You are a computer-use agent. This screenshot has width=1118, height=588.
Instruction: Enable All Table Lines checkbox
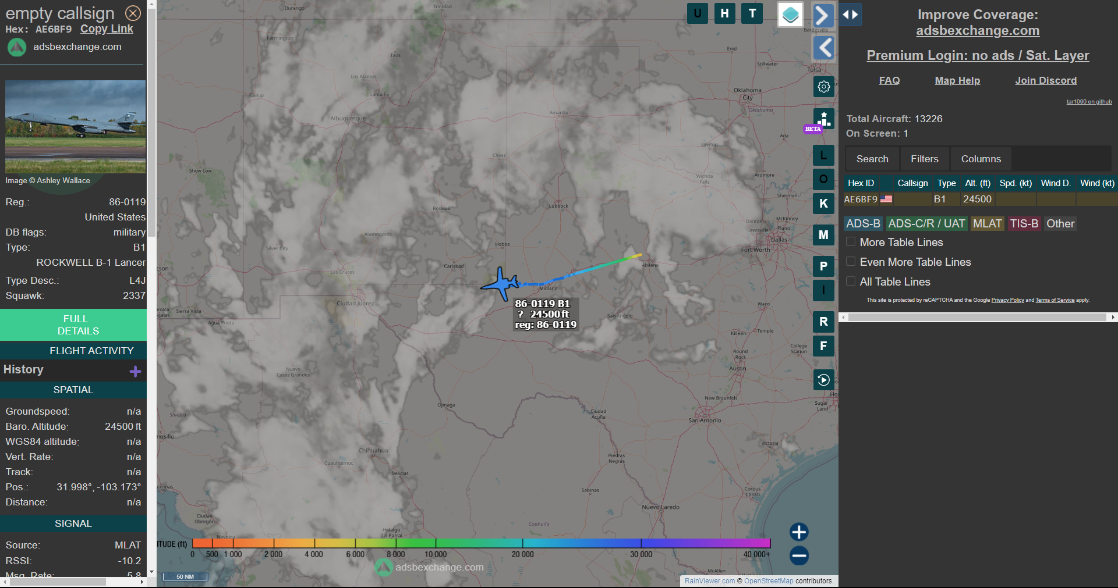(x=851, y=281)
